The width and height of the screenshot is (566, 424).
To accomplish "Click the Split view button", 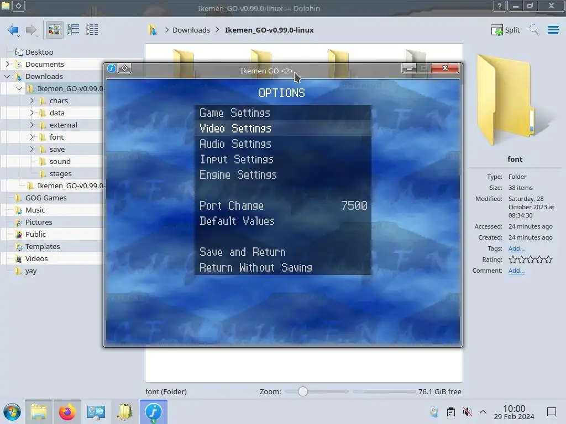I will [x=505, y=30].
